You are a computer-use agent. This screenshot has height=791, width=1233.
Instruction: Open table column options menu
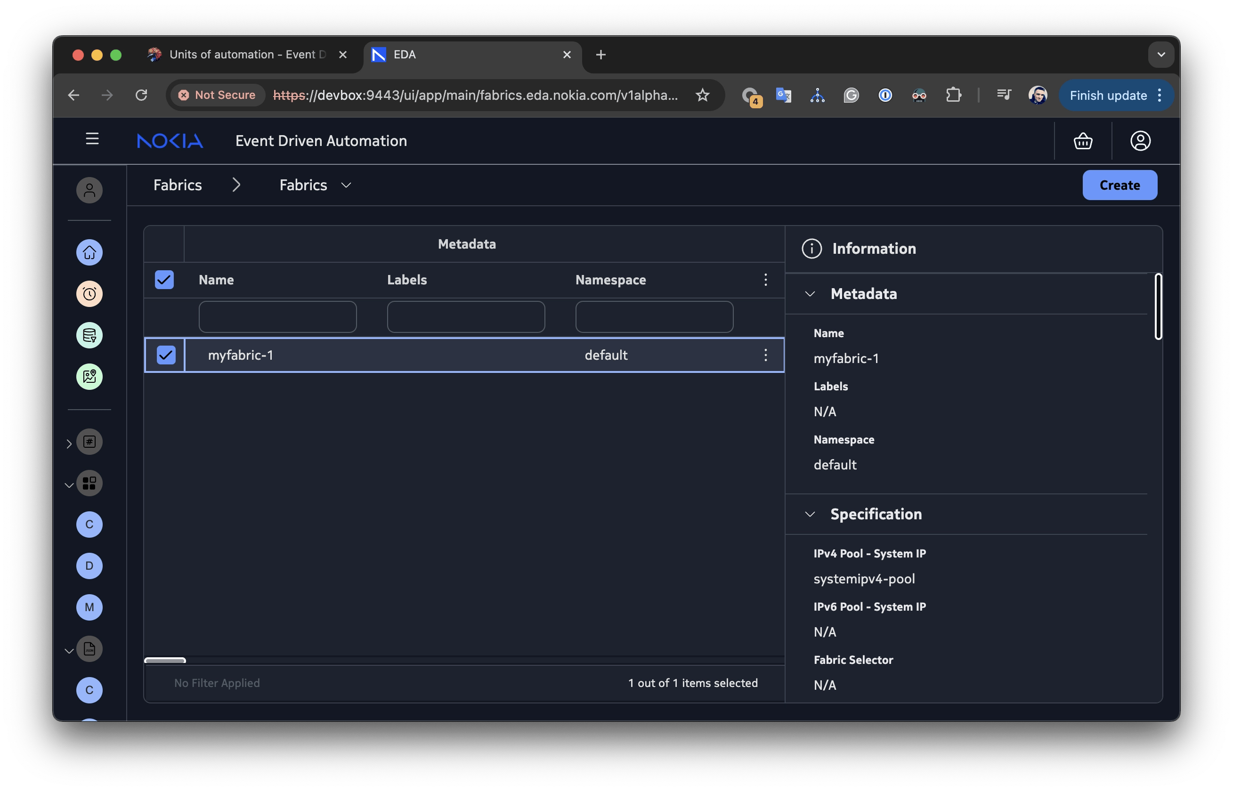pos(765,280)
